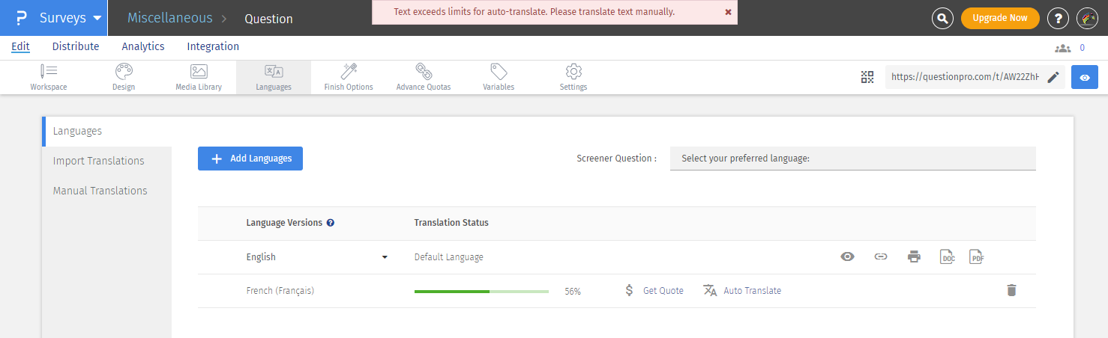Open the help question mark icon
Image resolution: width=1108 pixels, height=338 pixels.
[1058, 19]
